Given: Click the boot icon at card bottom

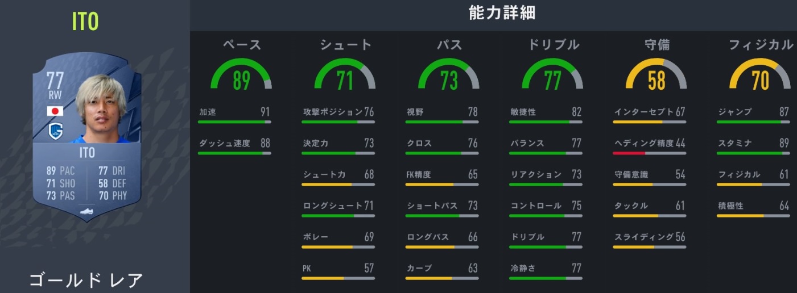Looking at the screenshot, I should (86, 211).
